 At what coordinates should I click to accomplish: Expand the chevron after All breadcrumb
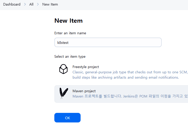click(38, 5)
